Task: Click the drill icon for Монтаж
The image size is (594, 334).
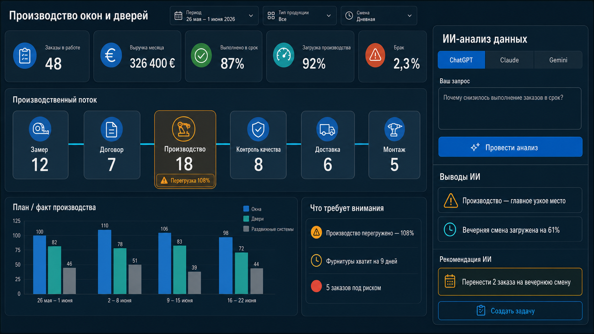Action: (394, 129)
